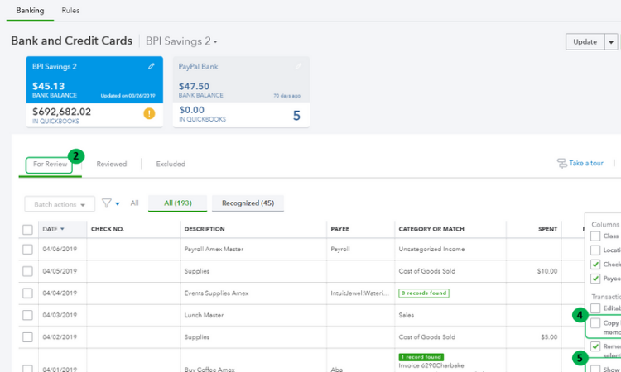Tick the checkbox for the 04/06/2019 Payroll Amex Master row
Viewport: 621px width, 372px height.
(x=27, y=250)
